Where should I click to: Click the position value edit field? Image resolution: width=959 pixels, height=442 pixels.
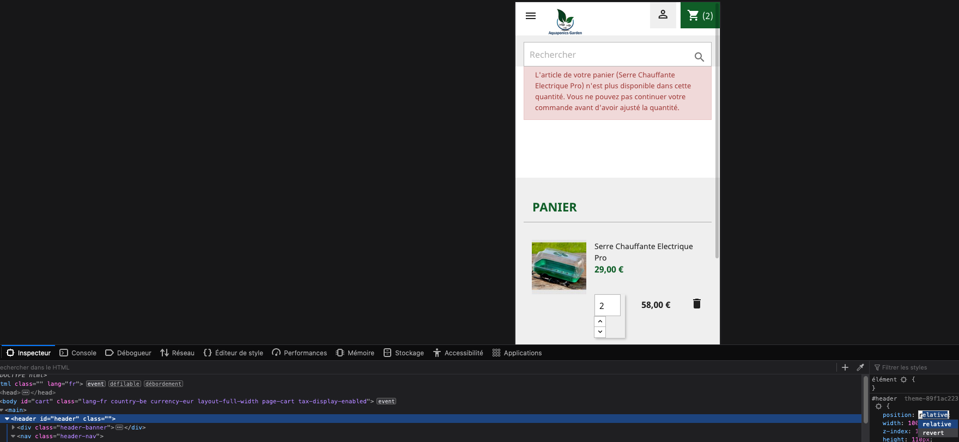934,415
